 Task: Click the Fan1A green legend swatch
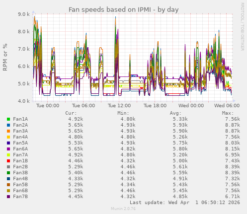(x=8, y=119)
